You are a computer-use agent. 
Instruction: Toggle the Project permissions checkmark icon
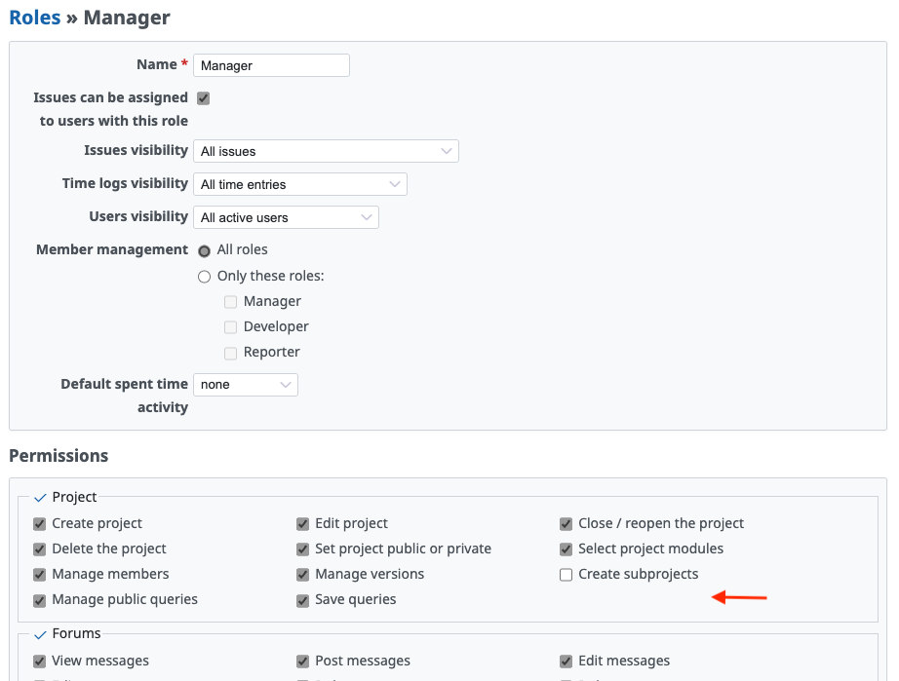coord(40,498)
